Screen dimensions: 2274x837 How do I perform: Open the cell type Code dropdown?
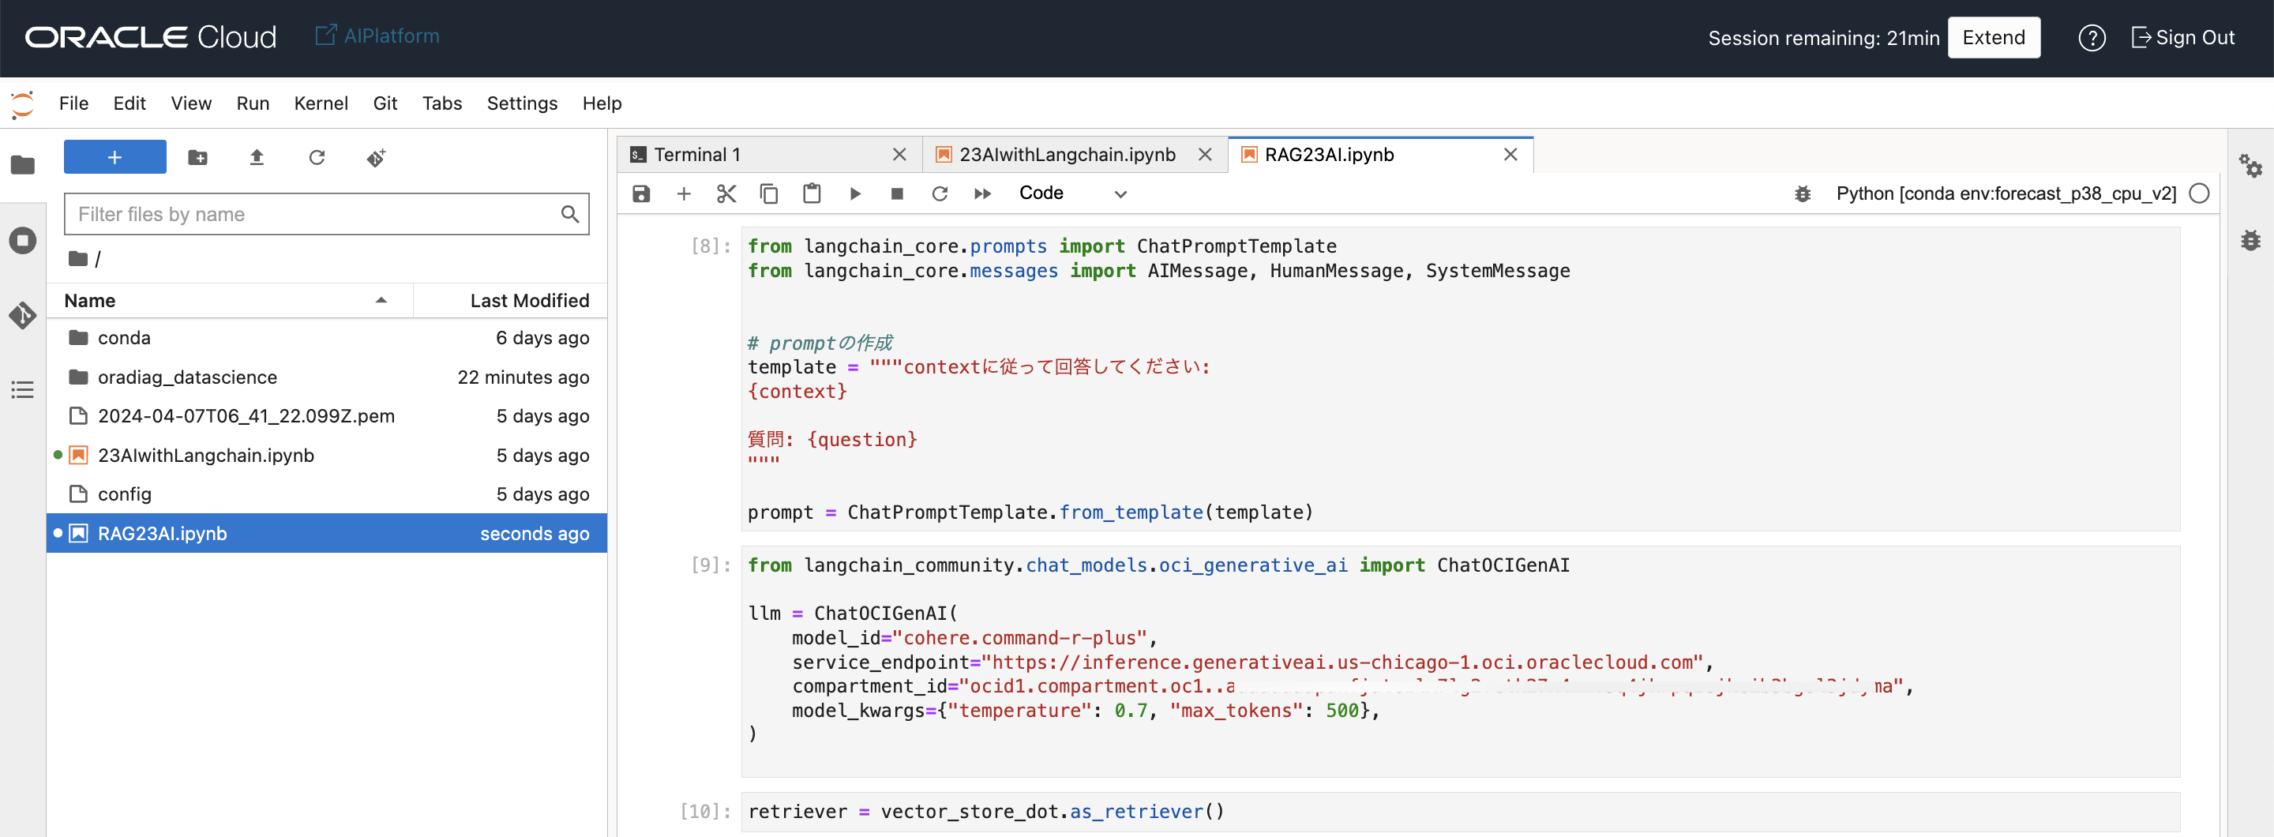coord(1072,193)
